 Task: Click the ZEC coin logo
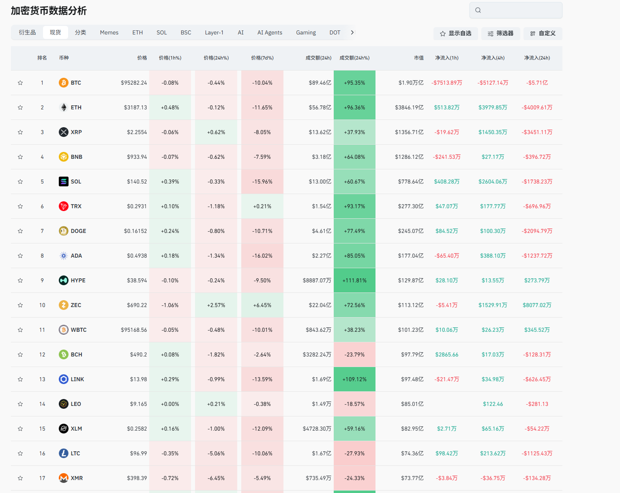coord(64,305)
